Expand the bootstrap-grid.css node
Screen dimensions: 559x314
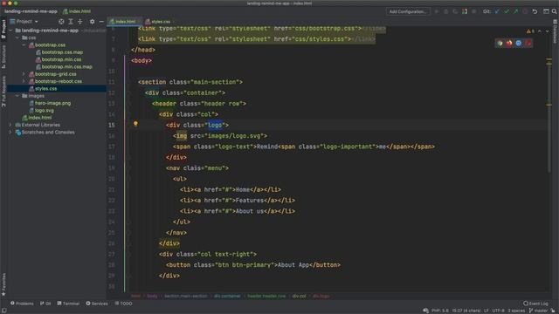click(x=24, y=74)
